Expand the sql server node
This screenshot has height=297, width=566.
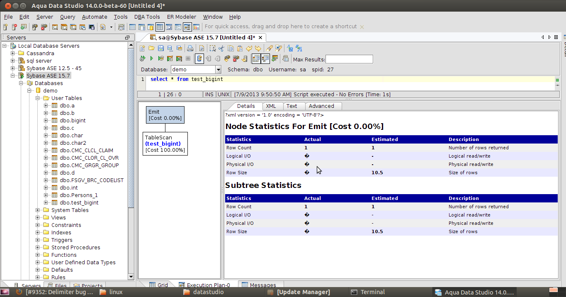tap(13, 61)
